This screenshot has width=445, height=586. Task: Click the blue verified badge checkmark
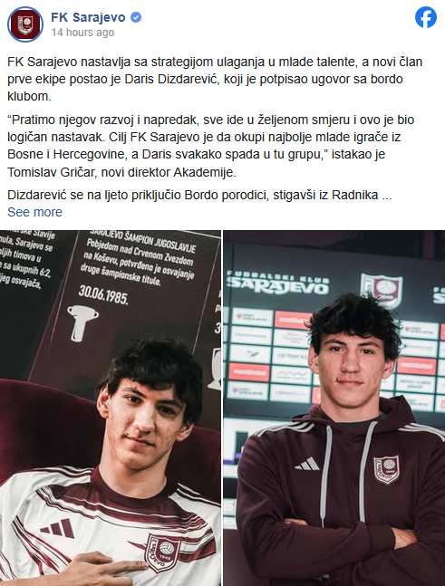pos(136,17)
